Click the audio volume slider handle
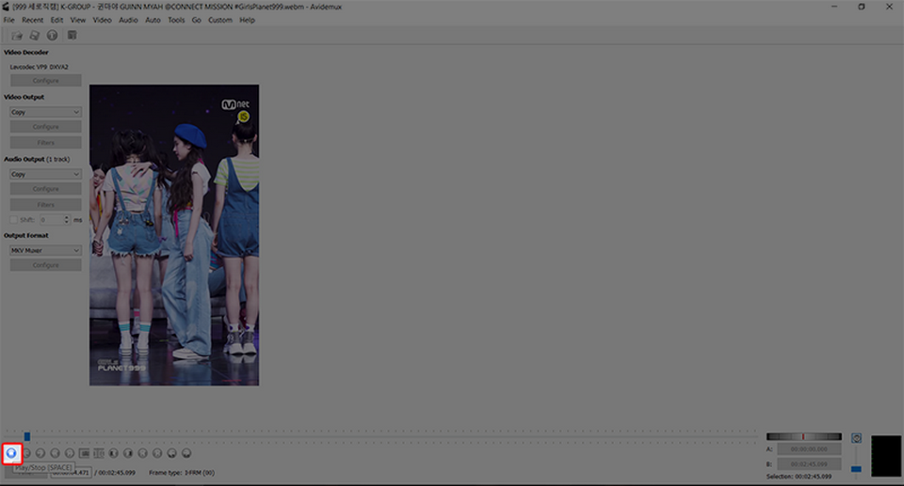904x486 pixels. 856,469
